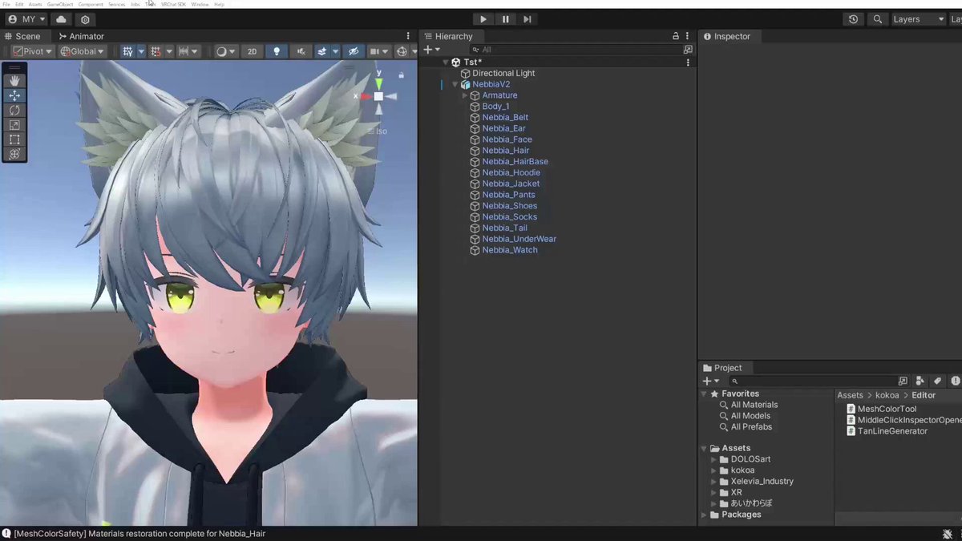Screen dimensions: 962x541
Task: Select the Move tool
Action: (x=14, y=95)
